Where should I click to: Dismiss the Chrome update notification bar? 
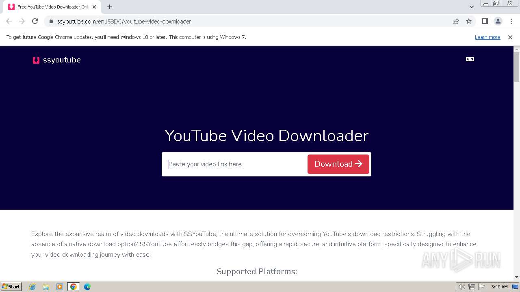coord(510,37)
